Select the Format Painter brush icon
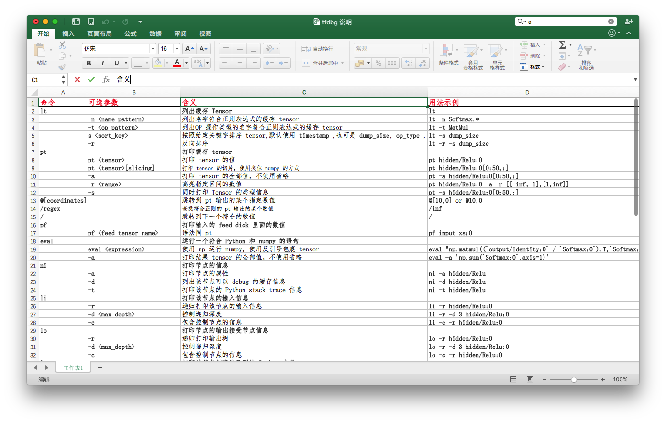 click(62, 67)
